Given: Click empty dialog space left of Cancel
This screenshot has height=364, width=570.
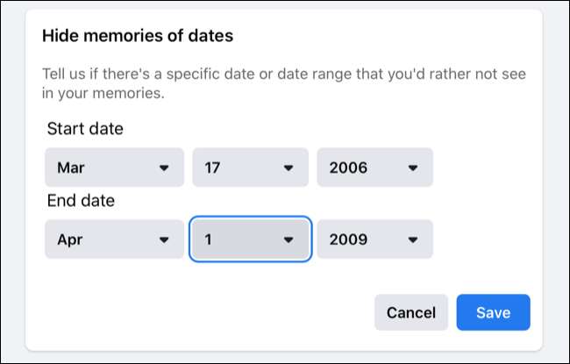Looking at the screenshot, I should point(202,312).
